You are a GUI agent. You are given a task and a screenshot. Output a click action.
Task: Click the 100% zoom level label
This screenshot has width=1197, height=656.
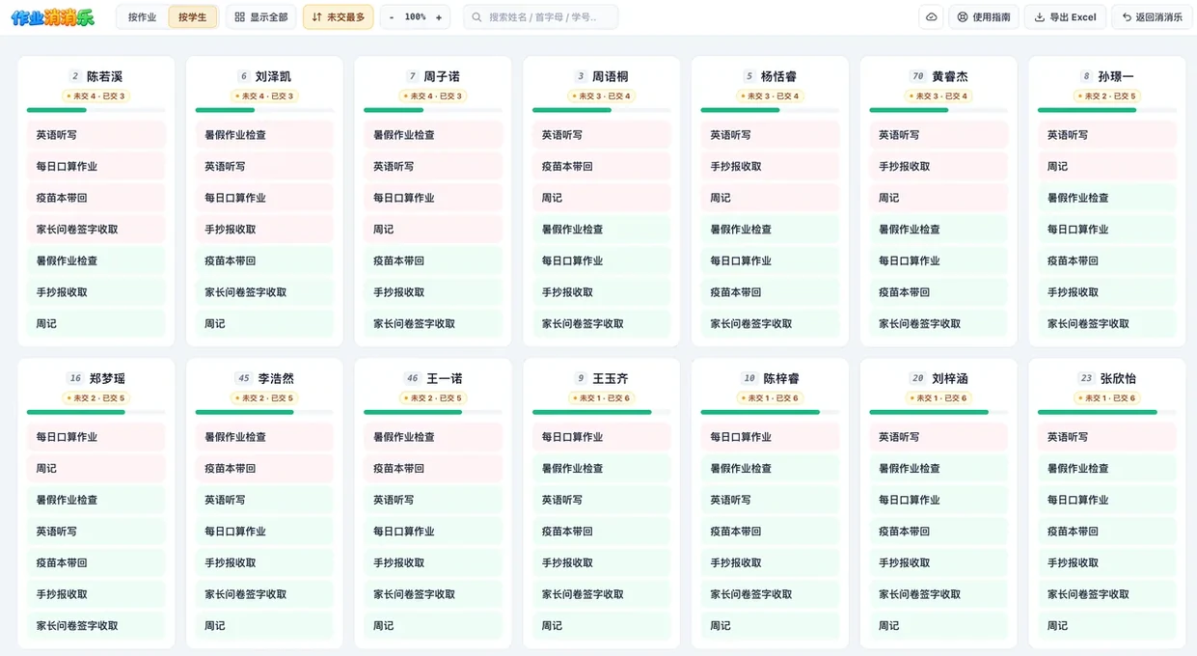[415, 17]
